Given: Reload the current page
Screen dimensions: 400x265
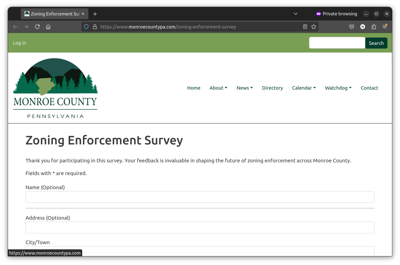Looking at the screenshot, I should click(37, 26).
